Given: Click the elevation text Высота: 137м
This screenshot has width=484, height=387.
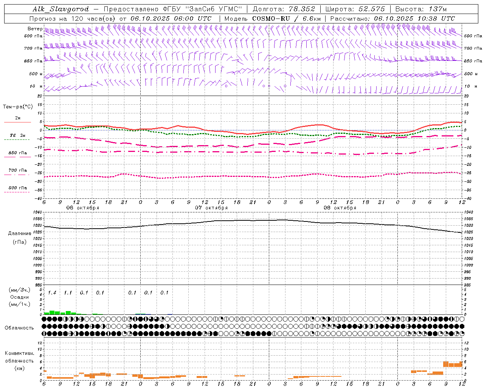Looking at the screenshot, I should [421, 9].
